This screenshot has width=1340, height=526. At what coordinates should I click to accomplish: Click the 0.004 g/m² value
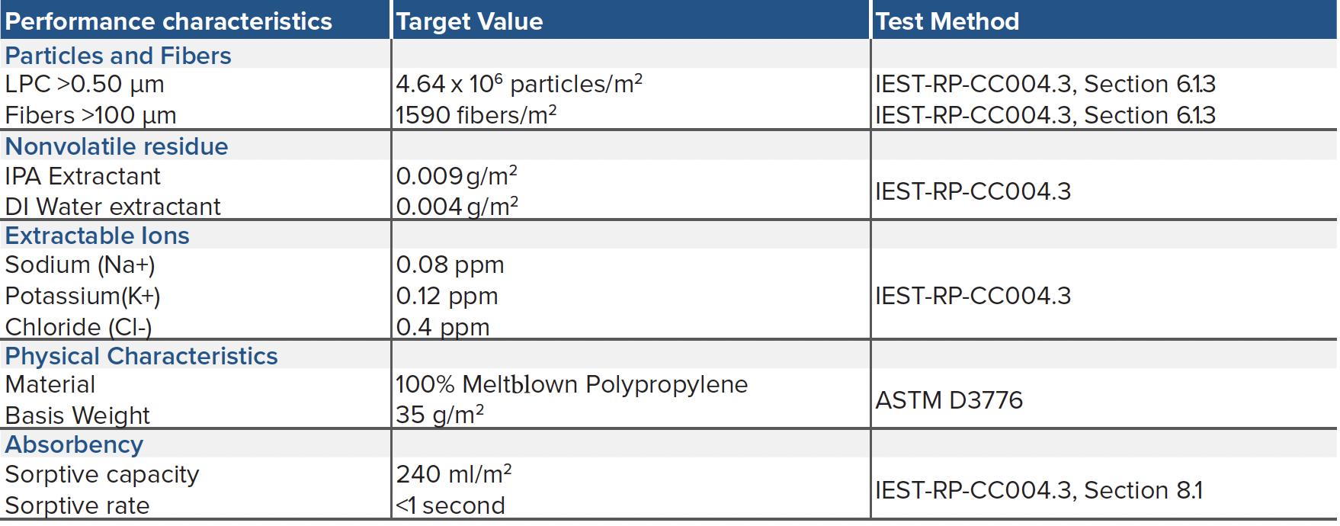point(457,207)
